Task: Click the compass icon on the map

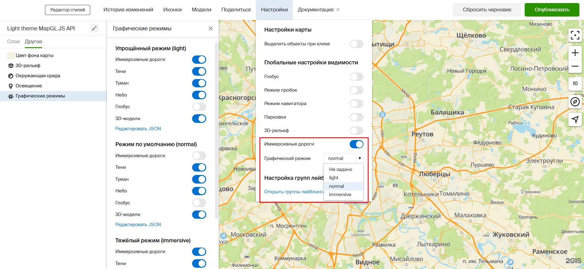Action: pos(575,102)
